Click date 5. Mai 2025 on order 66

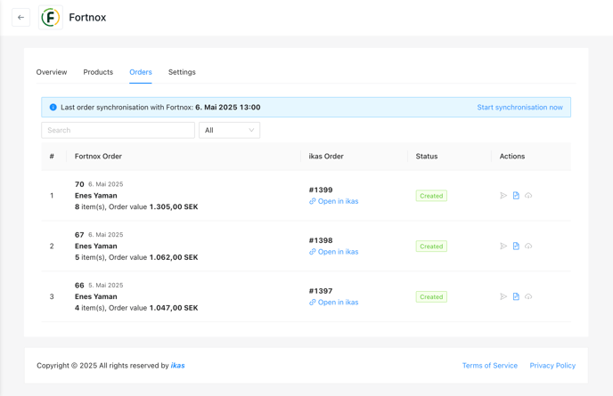(x=105, y=285)
